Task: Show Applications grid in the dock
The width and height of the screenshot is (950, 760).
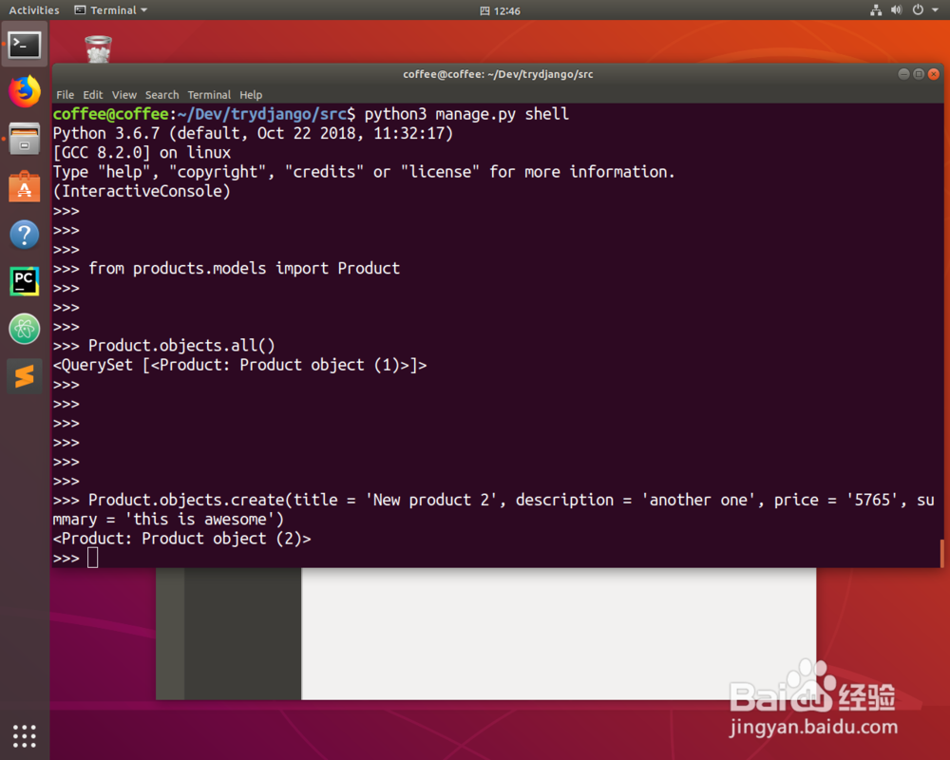Action: 25,735
